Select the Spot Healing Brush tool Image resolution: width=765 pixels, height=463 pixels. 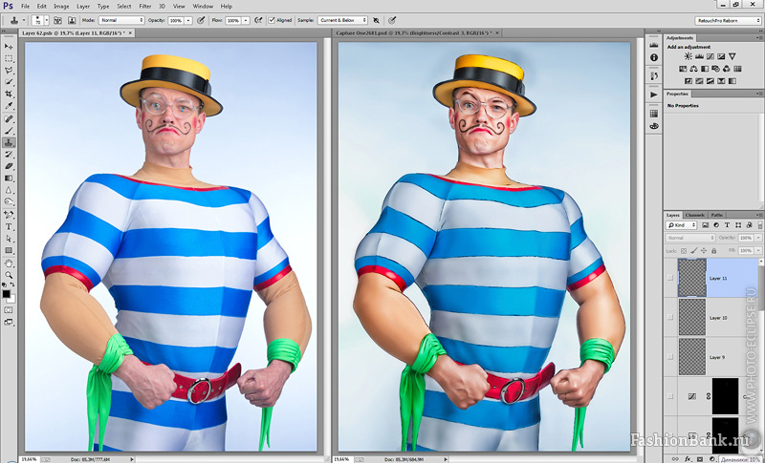pos(9,119)
